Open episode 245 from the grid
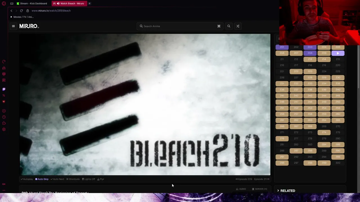Screen dimensions: 360x202 click(x=338, y=96)
